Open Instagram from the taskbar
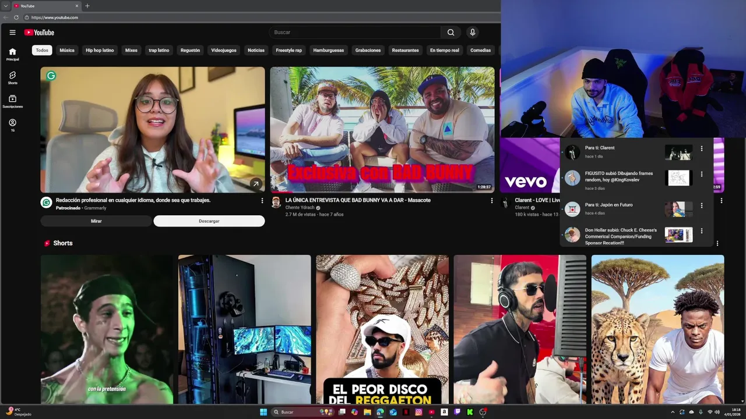 pyautogui.click(x=418, y=412)
